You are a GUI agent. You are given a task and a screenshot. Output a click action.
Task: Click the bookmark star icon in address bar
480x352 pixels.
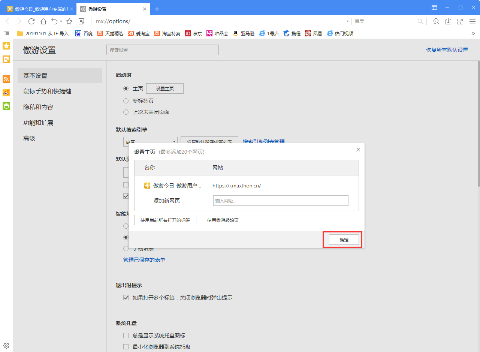pyautogui.click(x=69, y=21)
